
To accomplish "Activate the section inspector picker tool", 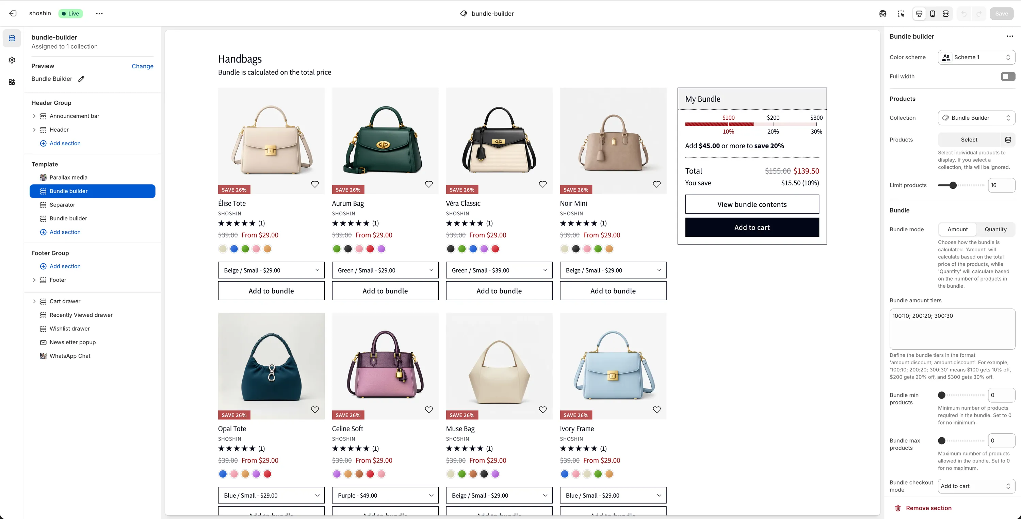I will pyautogui.click(x=901, y=13).
